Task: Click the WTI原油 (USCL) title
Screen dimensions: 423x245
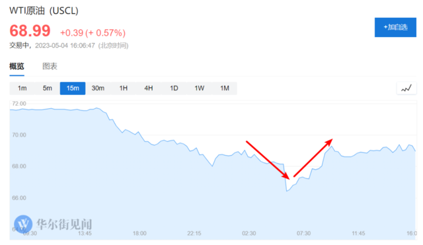Action: click(x=44, y=11)
